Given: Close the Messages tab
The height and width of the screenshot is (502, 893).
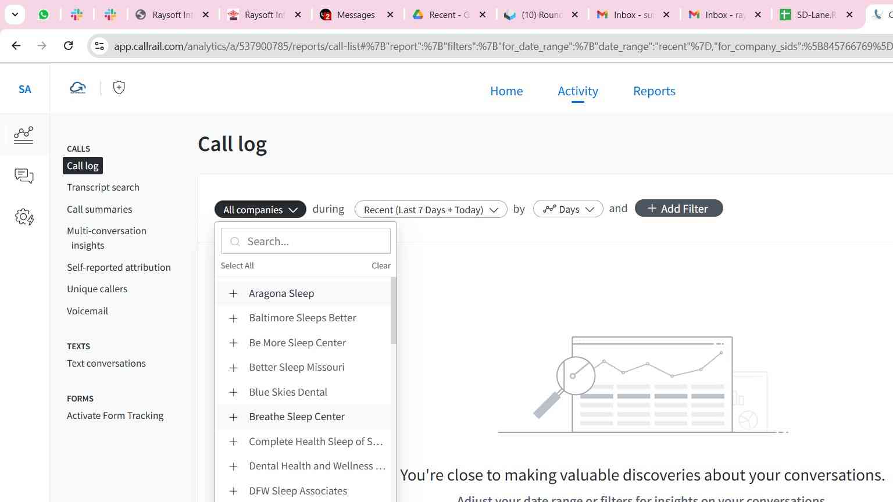Looking at the screenshot, I should (390, 15).
